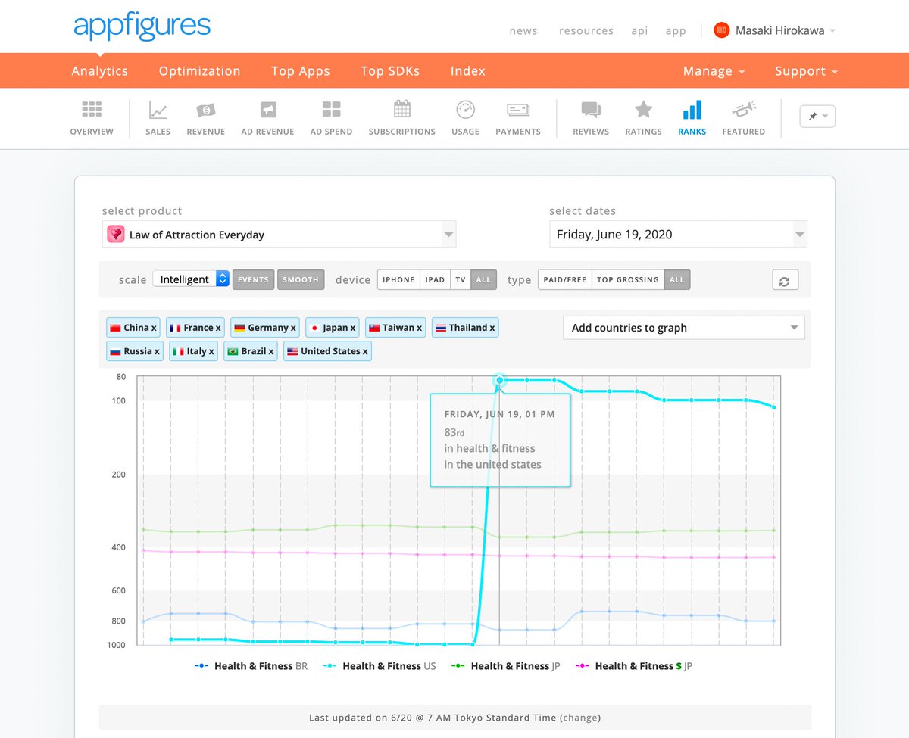Viewport: 909px width, 738px height.
Task: Click the highlighted 83rd rank data point
Action: (499, 380)
